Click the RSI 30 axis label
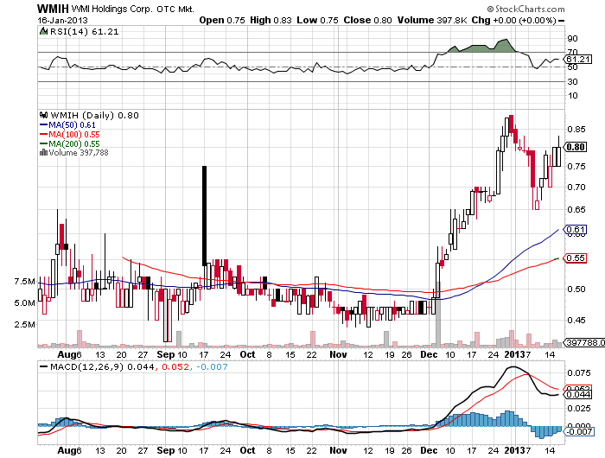This screenshot has width=605, height=458. point(572,82)
